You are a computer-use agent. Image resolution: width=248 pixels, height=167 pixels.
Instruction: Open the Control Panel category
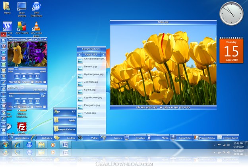[x=228, y=138]
